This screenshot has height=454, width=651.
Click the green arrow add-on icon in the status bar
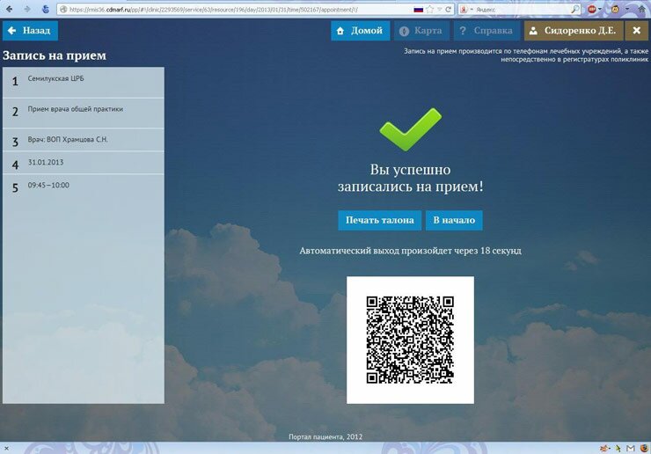(618, 448)
